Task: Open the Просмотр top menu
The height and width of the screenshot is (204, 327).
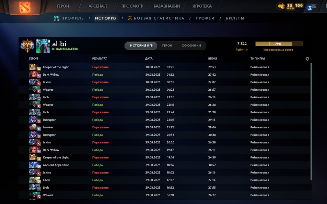Action: click(x=132, y=6)
